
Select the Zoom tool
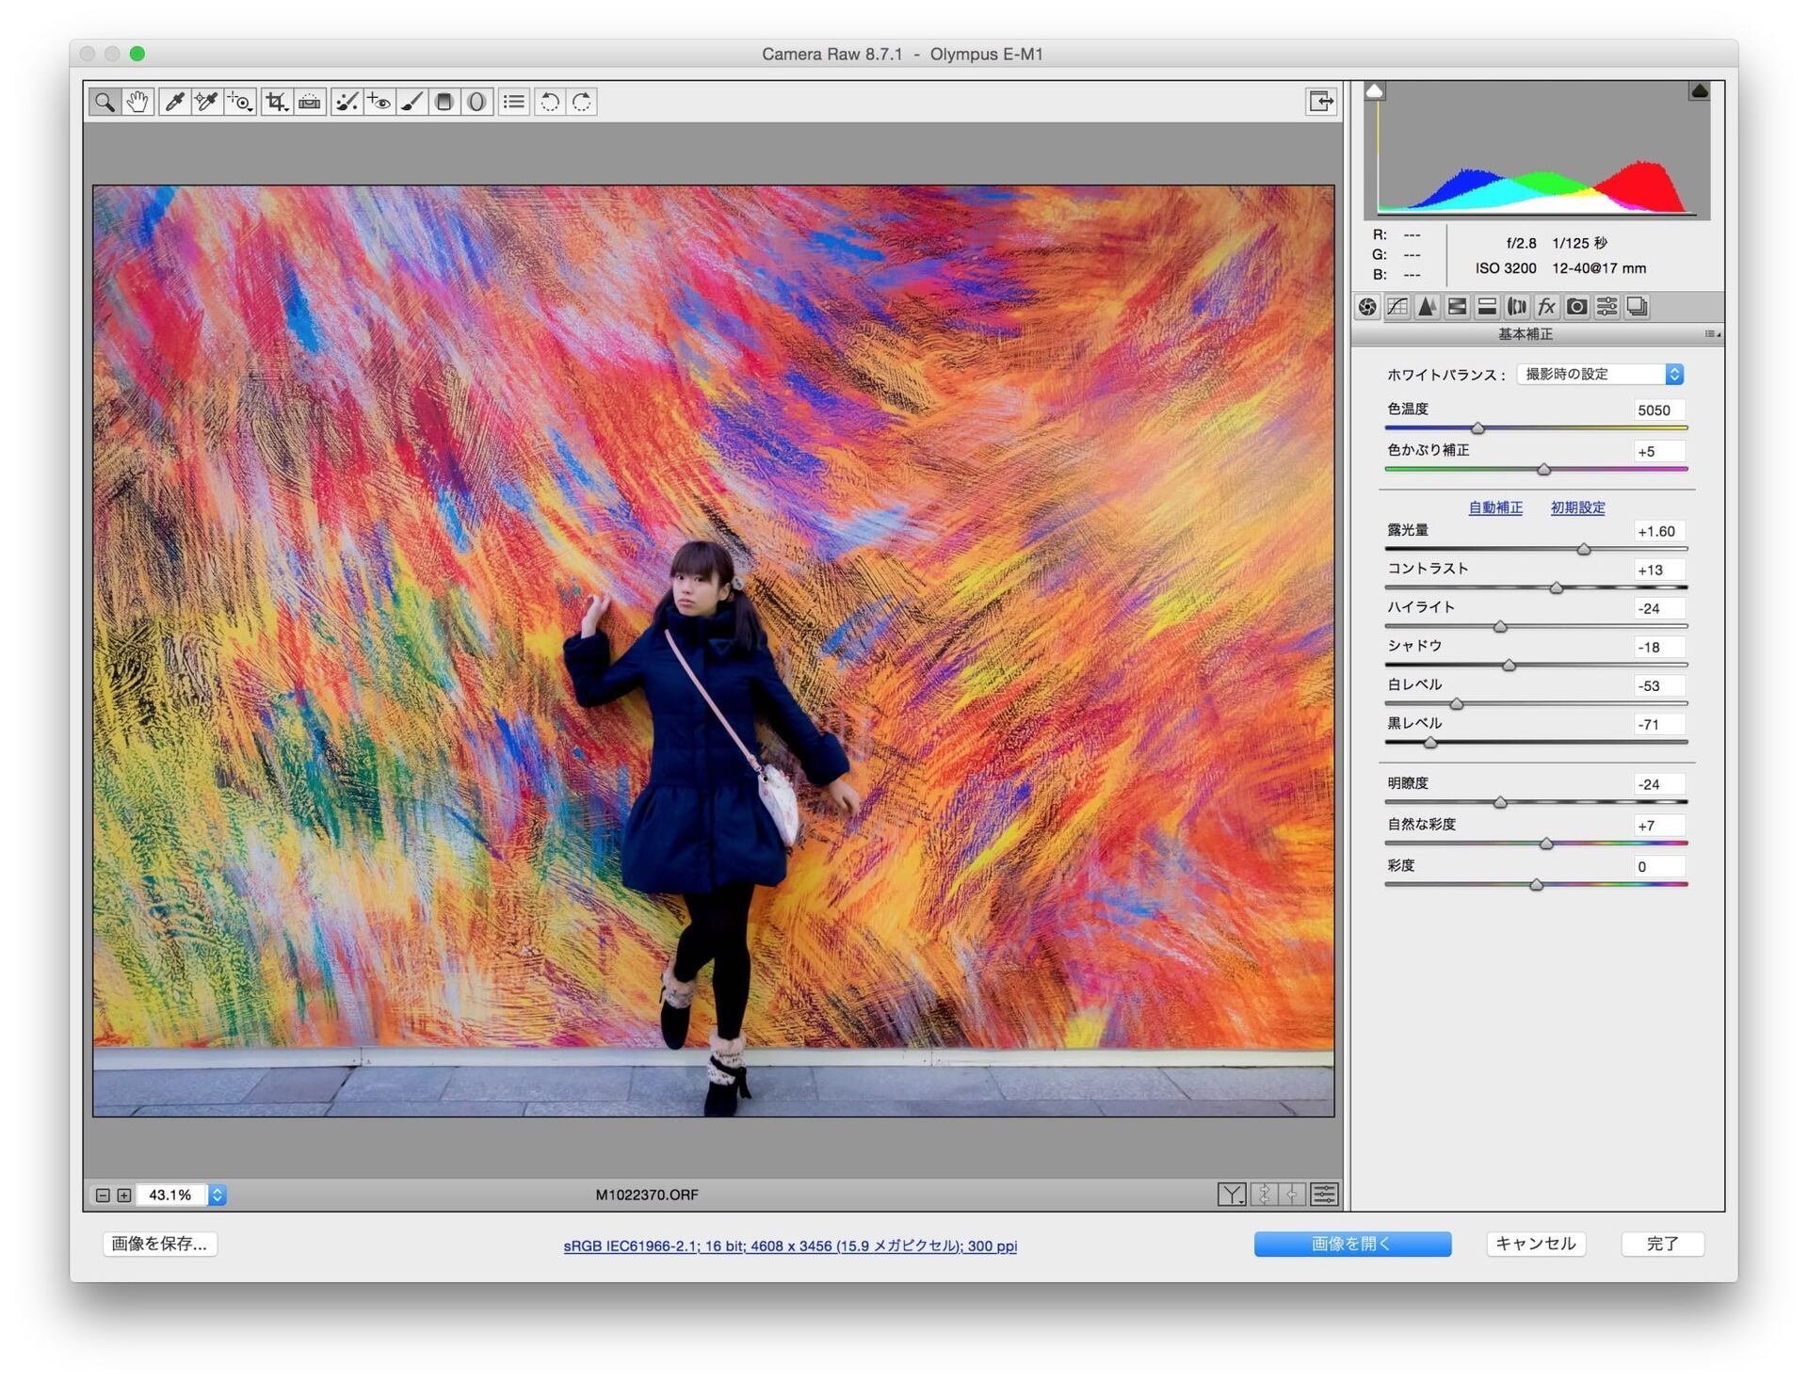105,102
